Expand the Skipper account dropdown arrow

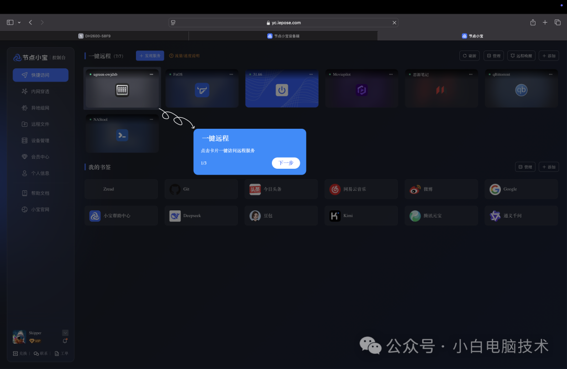(x=65, y=332)
